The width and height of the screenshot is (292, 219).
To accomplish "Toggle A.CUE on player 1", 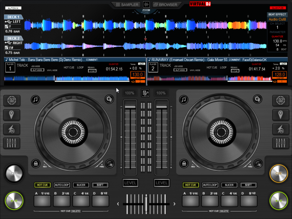I will coord(92,71).
